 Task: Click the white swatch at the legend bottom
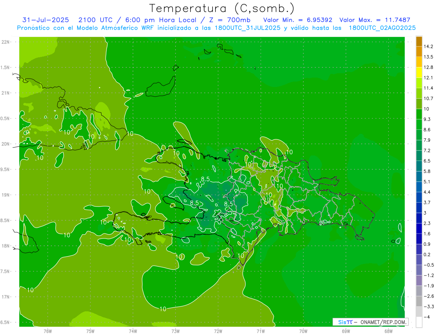[x=419, y=322]
